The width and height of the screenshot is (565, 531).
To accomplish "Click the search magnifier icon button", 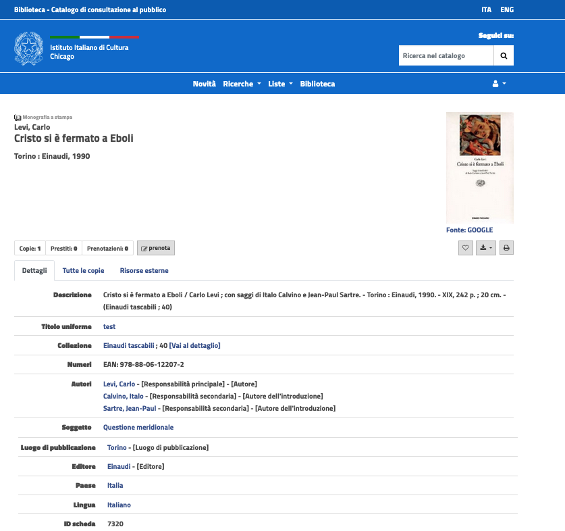I will pyautogui.click(x=504, y=56).
